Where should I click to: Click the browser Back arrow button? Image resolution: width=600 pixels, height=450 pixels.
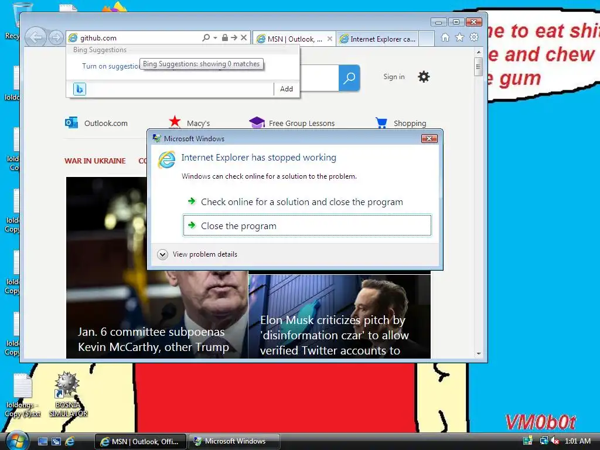(x=36, y=37)
